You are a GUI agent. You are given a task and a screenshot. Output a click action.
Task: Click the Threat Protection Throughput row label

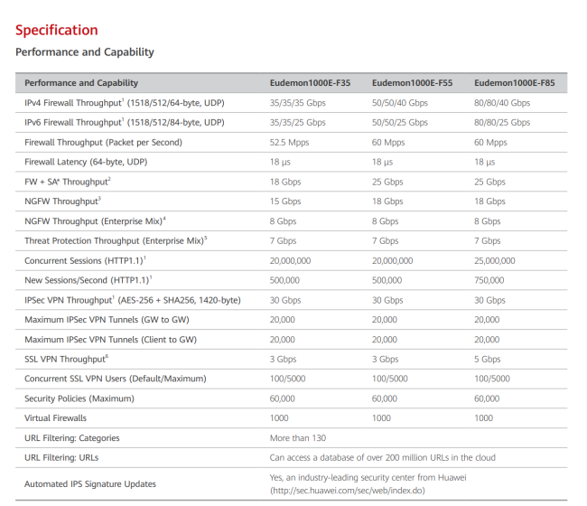click(x=116, y=240)
